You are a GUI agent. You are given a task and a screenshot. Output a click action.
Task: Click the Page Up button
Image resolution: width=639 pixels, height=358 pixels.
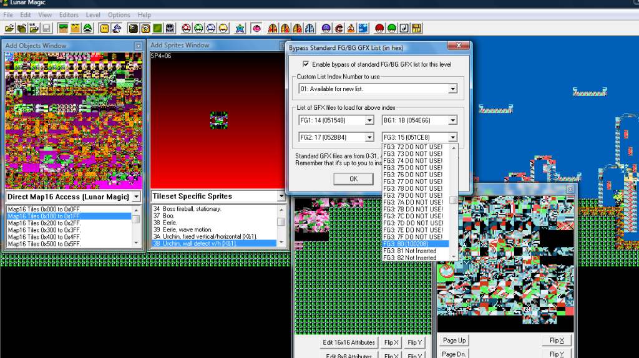(x=454, y=341)
